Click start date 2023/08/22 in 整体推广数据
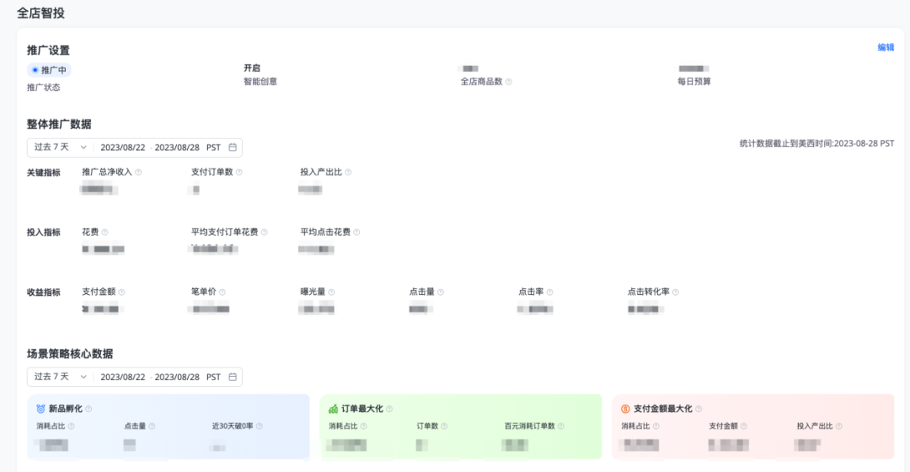 coord(123,147)
